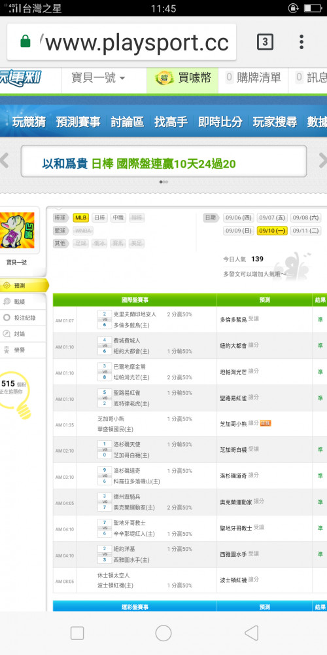Open 找高手 nav menu
The height and width of the screenshot is (655, 327).
(171, 122)
